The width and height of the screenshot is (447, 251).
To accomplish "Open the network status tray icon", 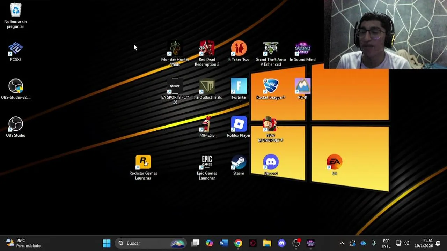I will tap(398, 243).
